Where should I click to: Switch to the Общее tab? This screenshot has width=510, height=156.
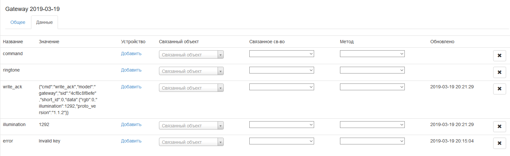point(18,22)
